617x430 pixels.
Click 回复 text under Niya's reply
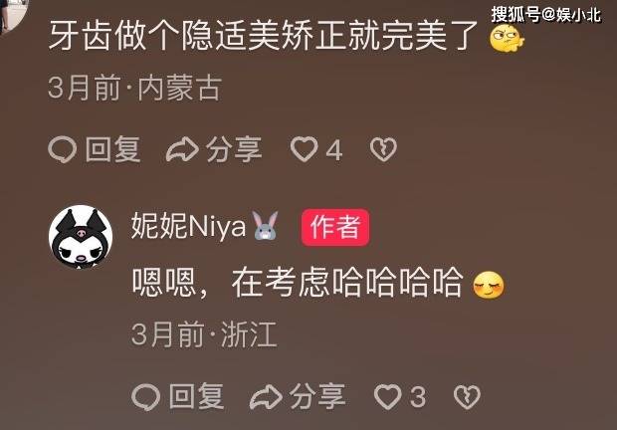pos(197,396)
